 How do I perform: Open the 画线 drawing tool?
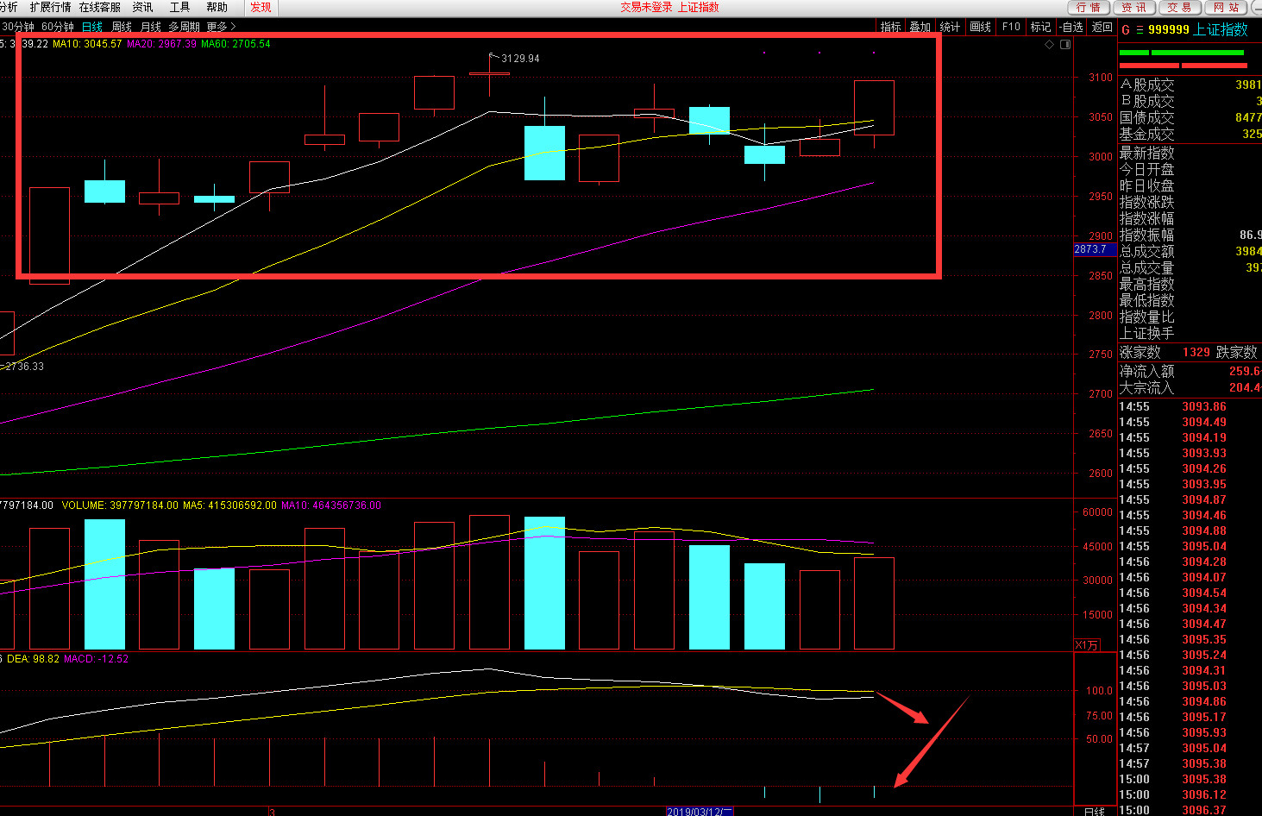pos(980,27)
